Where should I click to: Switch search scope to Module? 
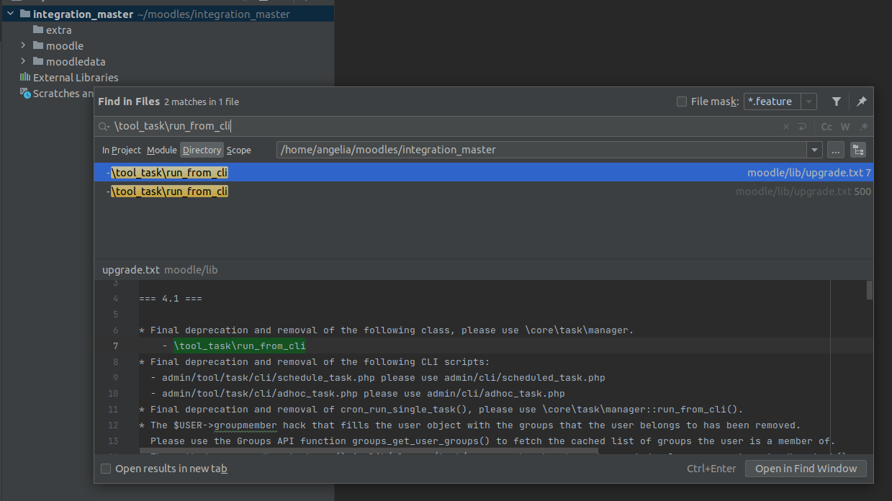point(161,150)
